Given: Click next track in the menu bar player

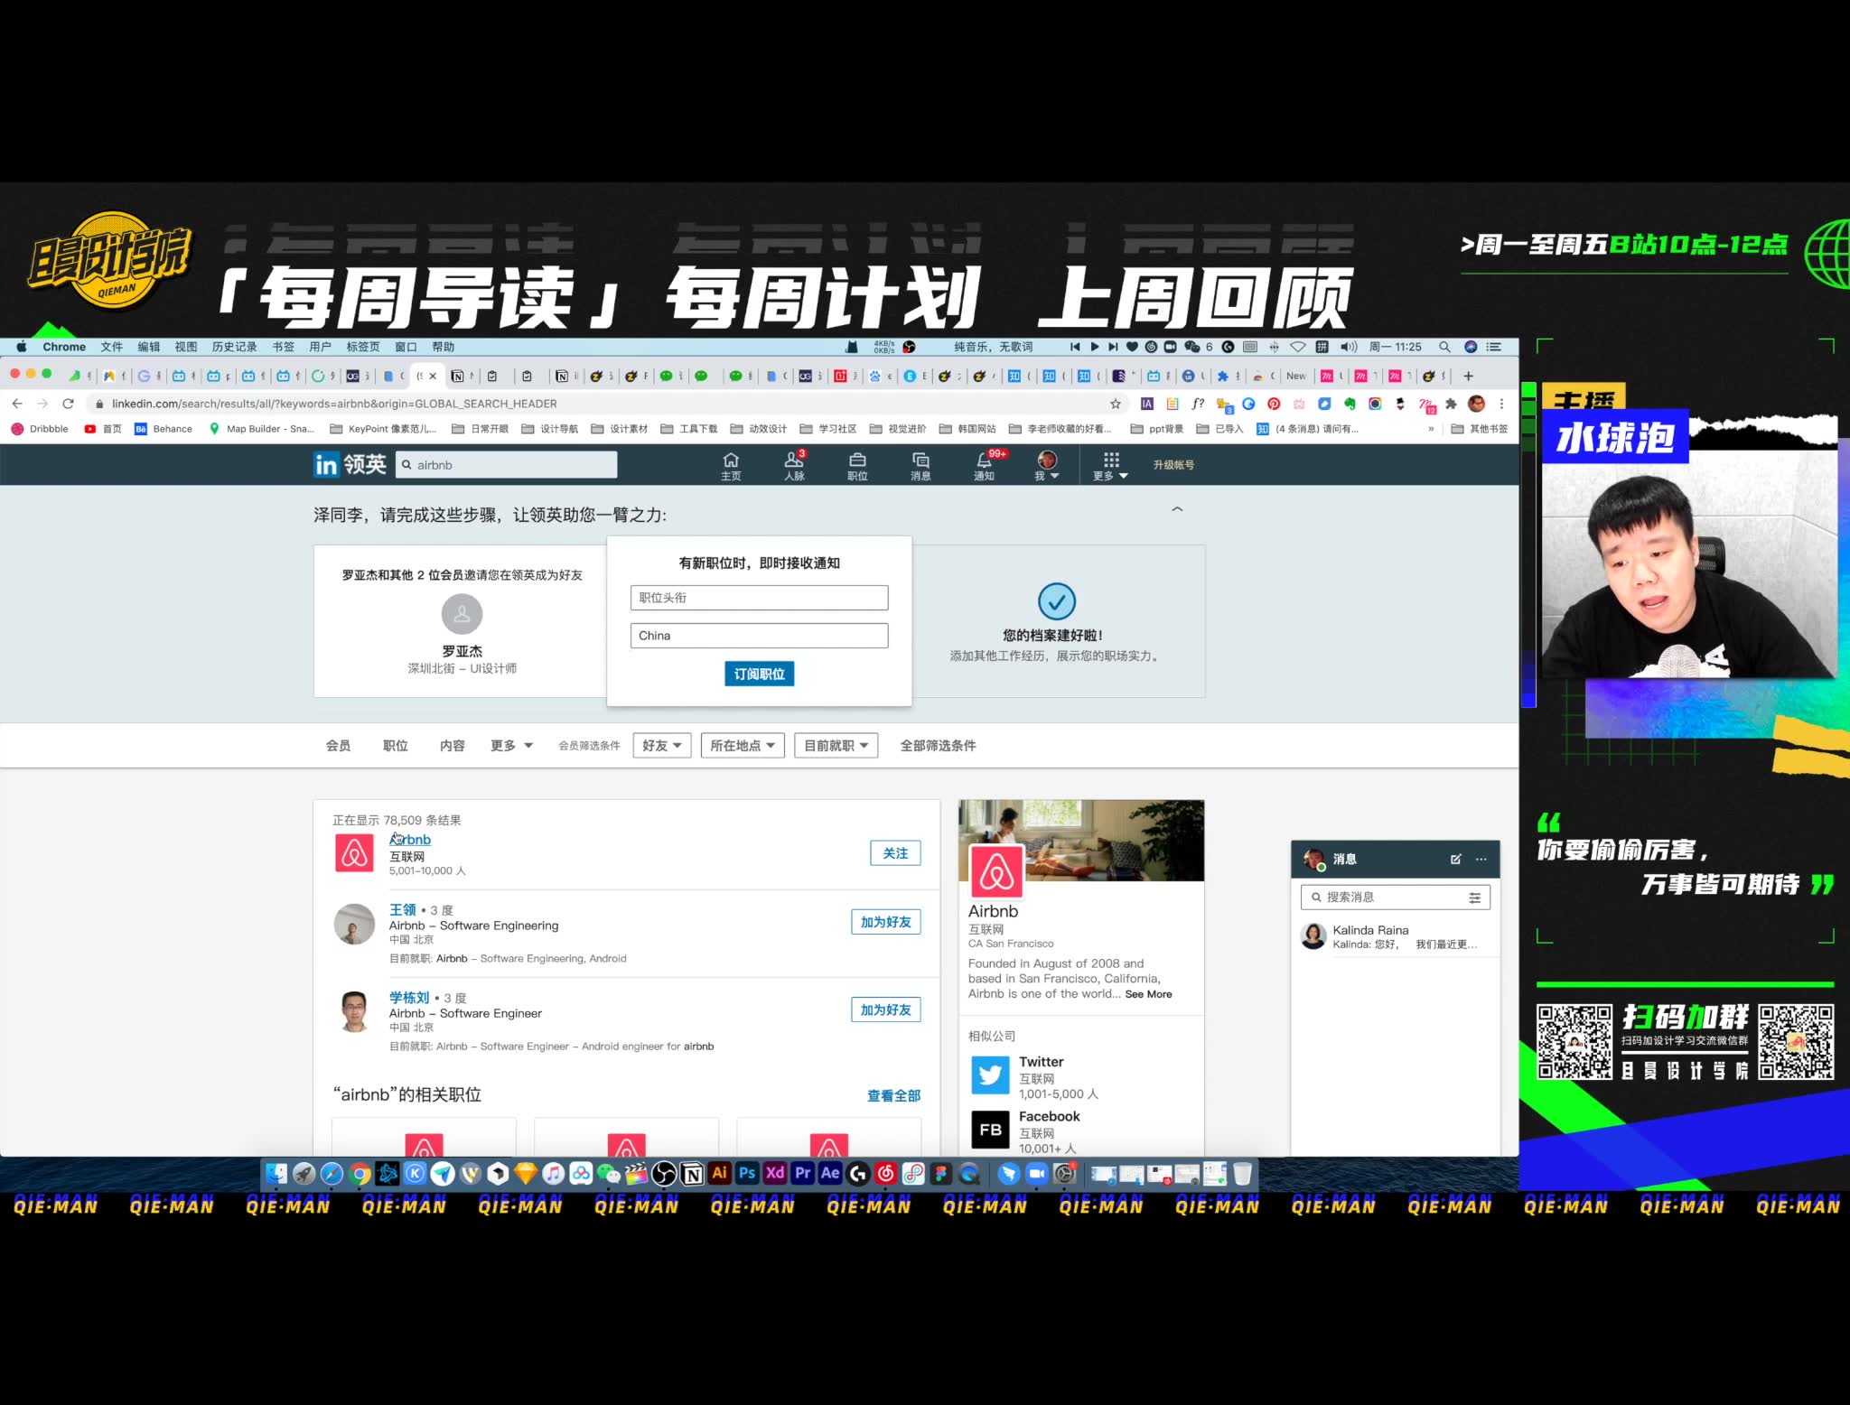Looking at the screenshot, I should pyautogui.click(x=1113, y=347).
